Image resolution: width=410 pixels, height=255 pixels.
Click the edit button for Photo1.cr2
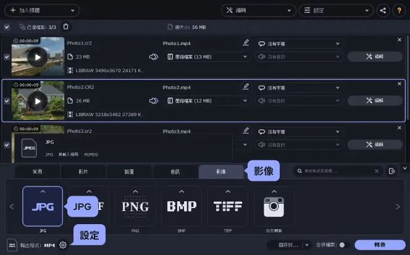tap(375, 56)
